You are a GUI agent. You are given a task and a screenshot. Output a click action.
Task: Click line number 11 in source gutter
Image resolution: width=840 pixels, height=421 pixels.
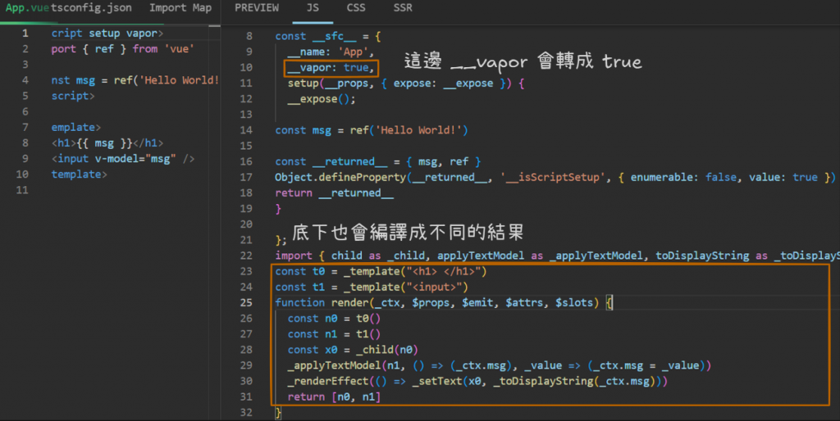click(22, 190)
